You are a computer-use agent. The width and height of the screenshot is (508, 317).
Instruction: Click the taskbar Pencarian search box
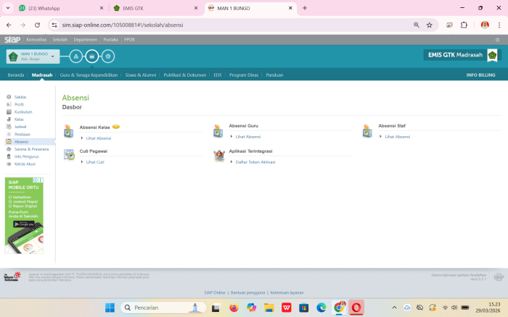coord(163,308)
